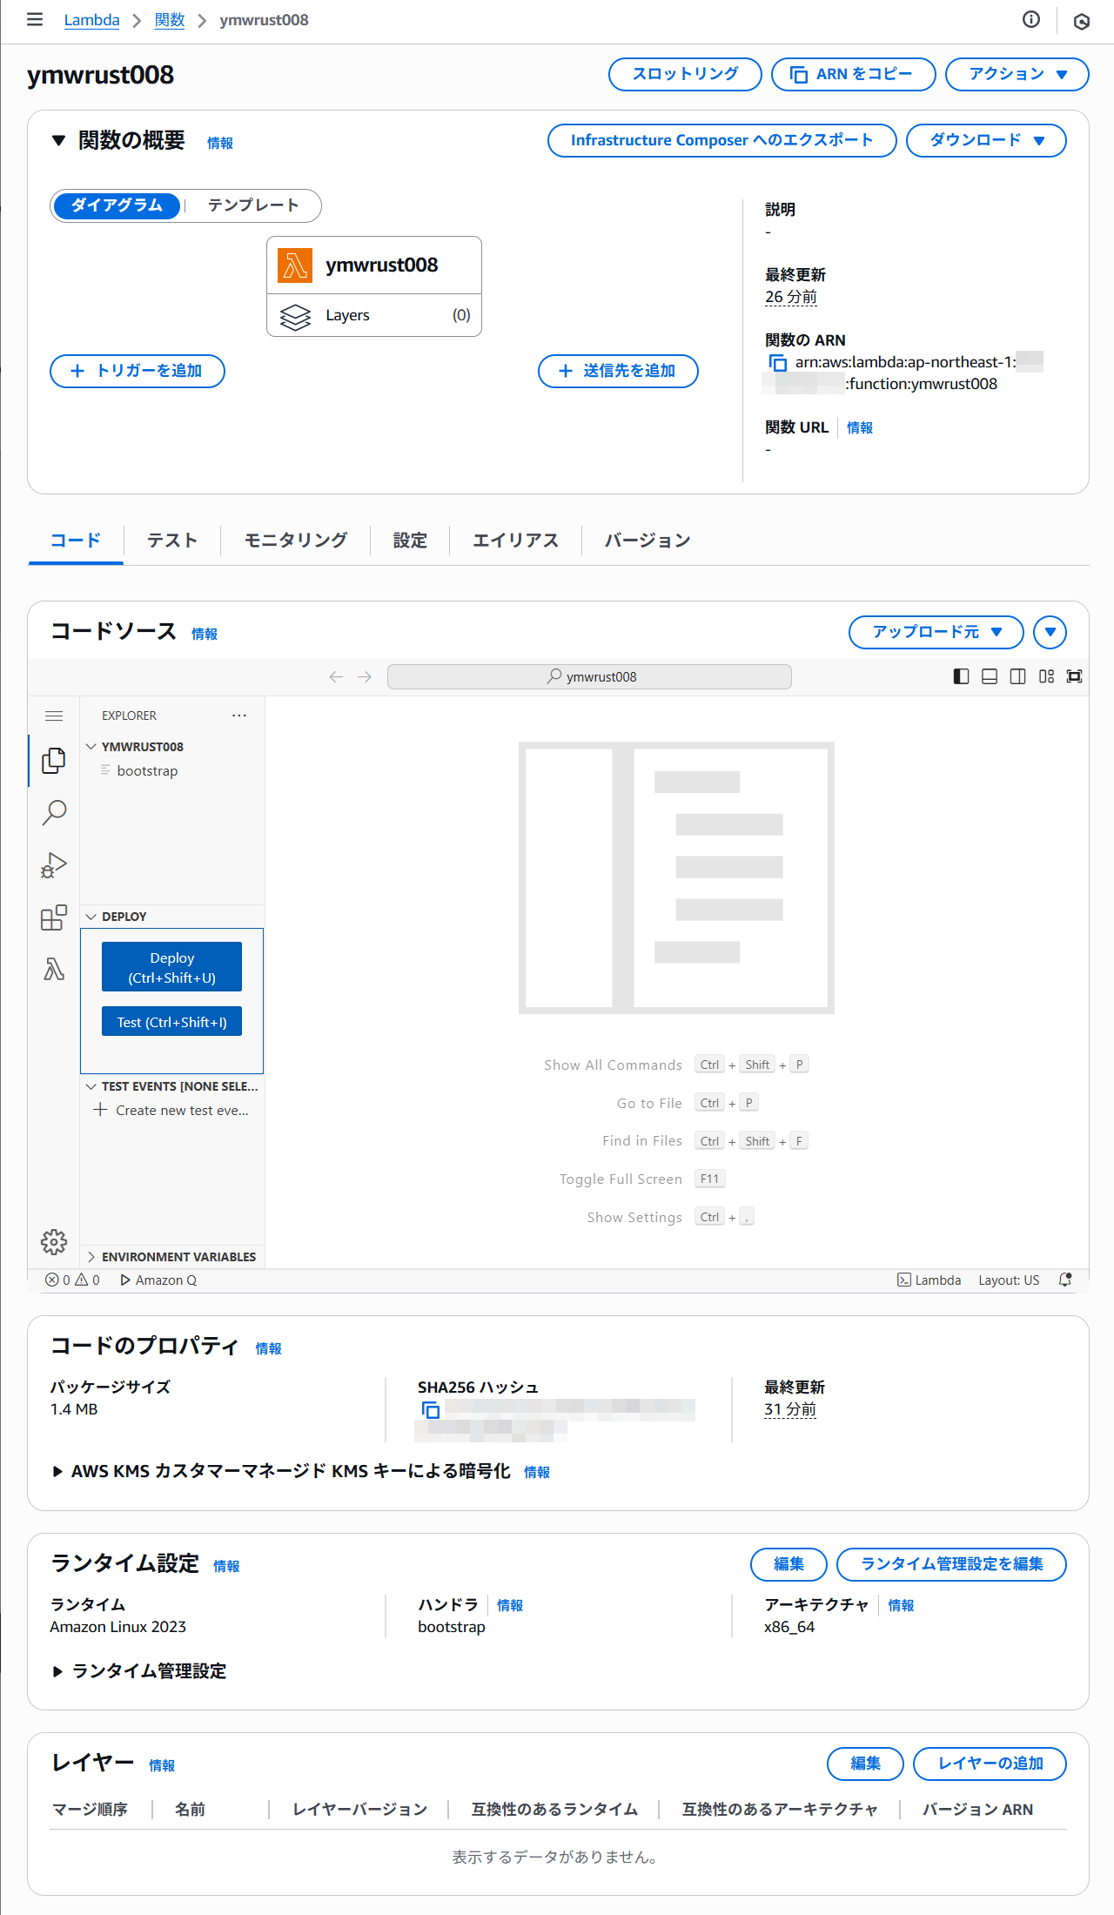
Task: Switch to テンプレート view toggle
Action: pyautogui.click(x=253, y=205)
